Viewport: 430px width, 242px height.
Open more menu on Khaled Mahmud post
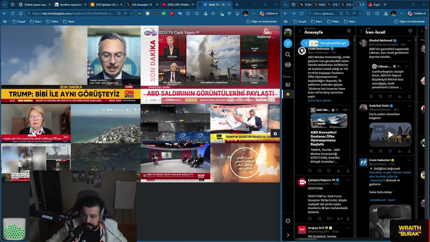pyautogui.click(x=409, y=41)
